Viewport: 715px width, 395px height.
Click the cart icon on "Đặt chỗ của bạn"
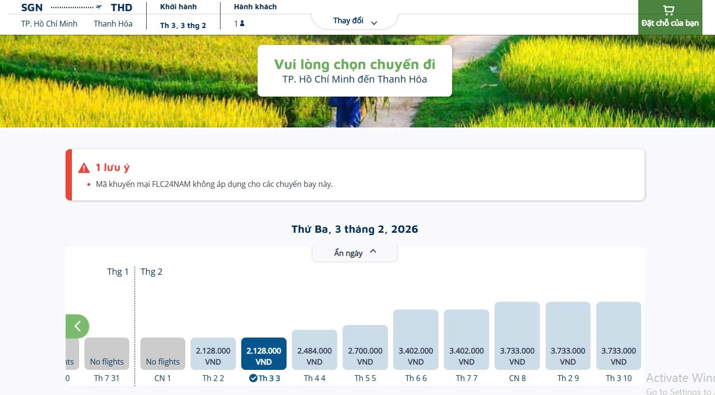coord(668,10)
